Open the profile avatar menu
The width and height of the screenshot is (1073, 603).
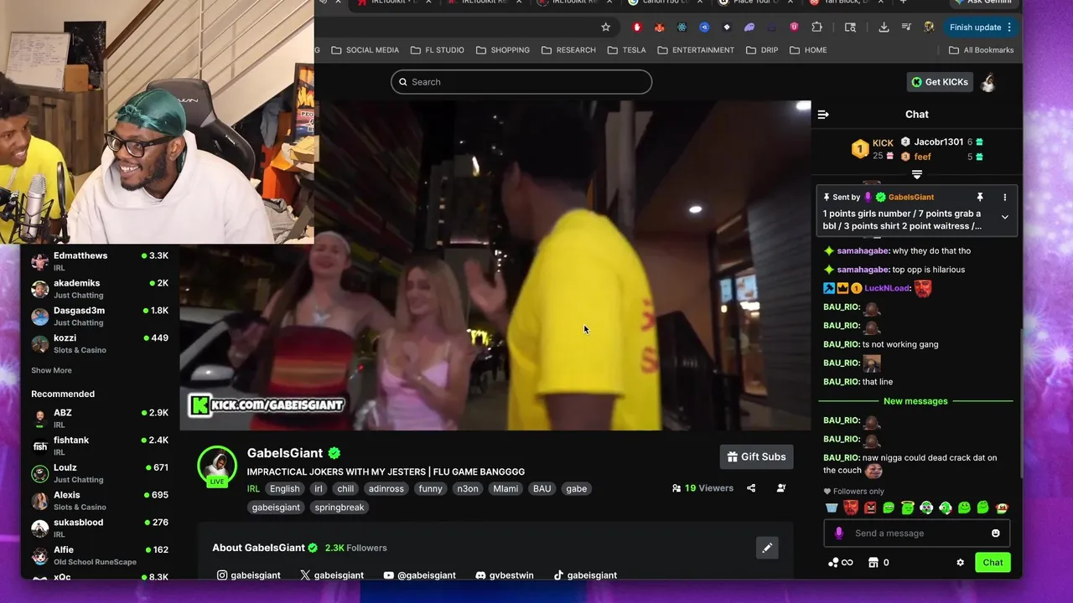[989, 82]
